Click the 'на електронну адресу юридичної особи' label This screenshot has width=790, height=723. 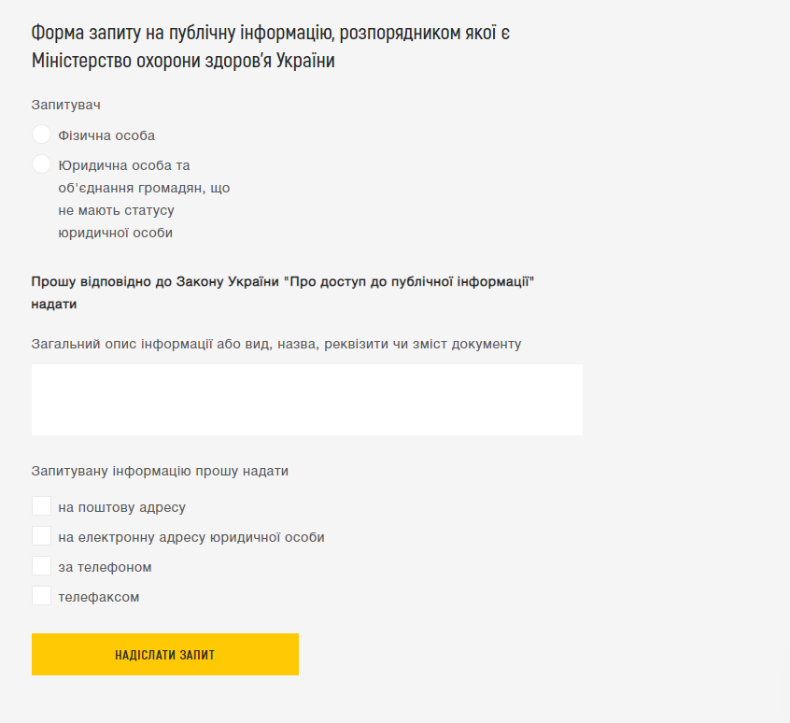point(191,537)
